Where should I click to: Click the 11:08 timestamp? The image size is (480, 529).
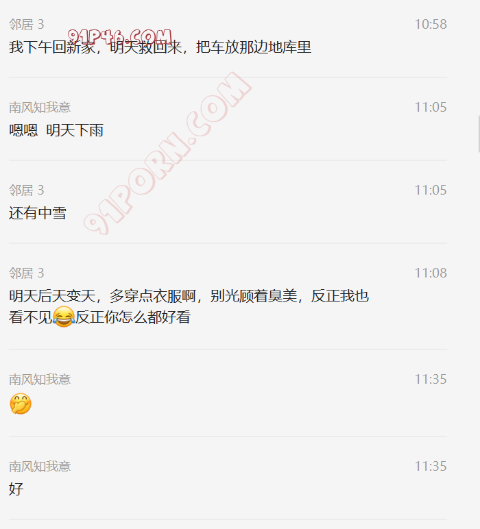click(431, 273)
